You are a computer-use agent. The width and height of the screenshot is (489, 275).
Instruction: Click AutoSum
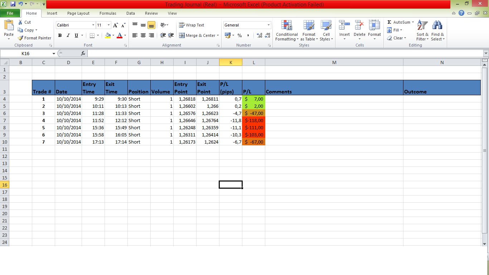[x=398, y=22]
